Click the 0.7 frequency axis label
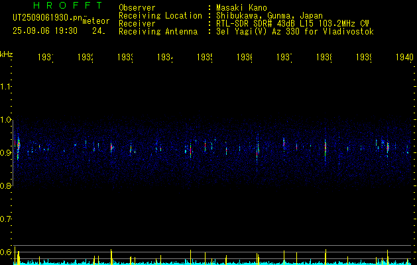Viewport: 417px width, 265px height. 6,219
